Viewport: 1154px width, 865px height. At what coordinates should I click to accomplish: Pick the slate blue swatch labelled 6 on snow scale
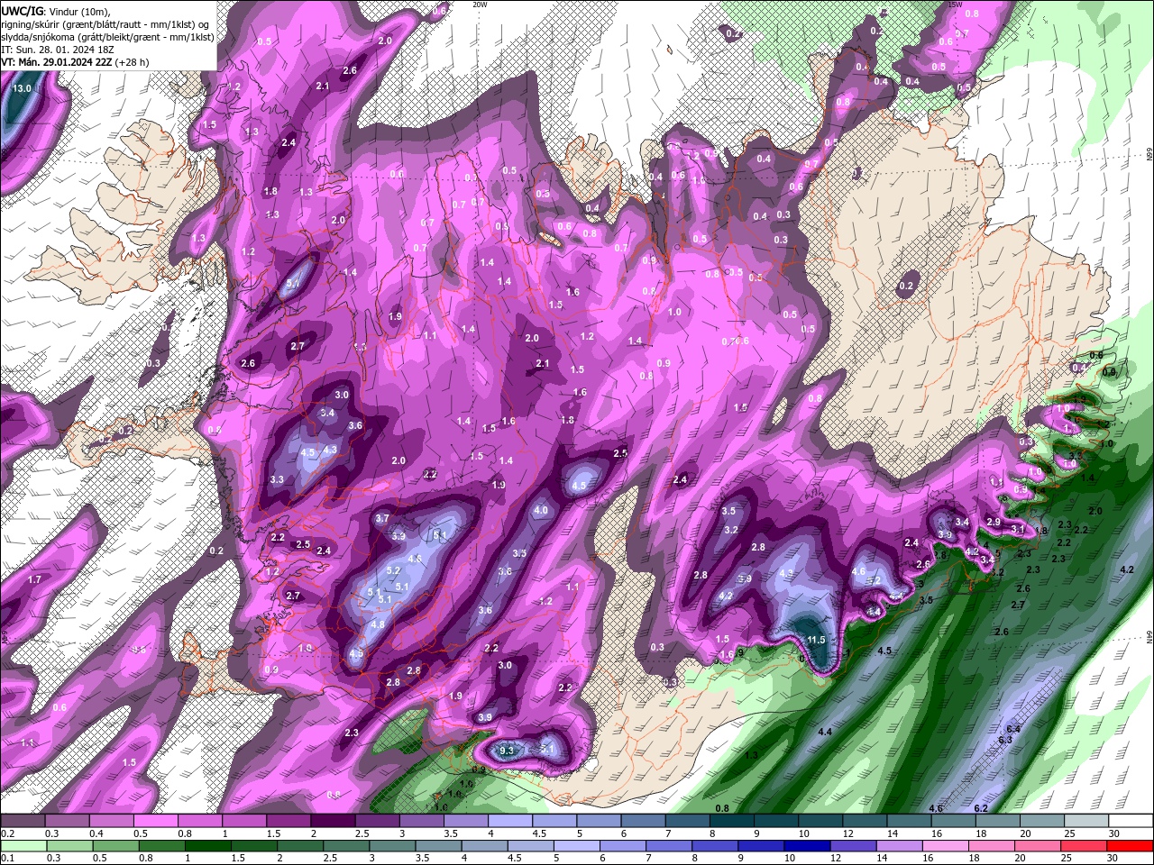644,821
